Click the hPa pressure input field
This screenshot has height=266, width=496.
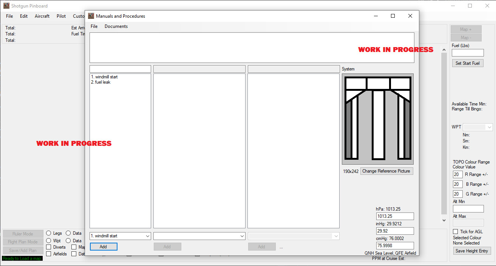(394, 216)
